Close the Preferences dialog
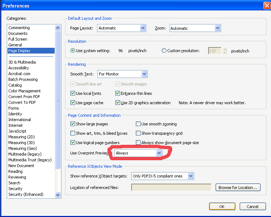Image resolution: width=271 pixels, height=217 pixels. click(x=267, y=6)
